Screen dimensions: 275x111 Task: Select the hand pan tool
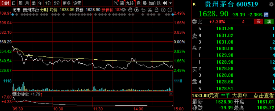(x=130, y=10)
